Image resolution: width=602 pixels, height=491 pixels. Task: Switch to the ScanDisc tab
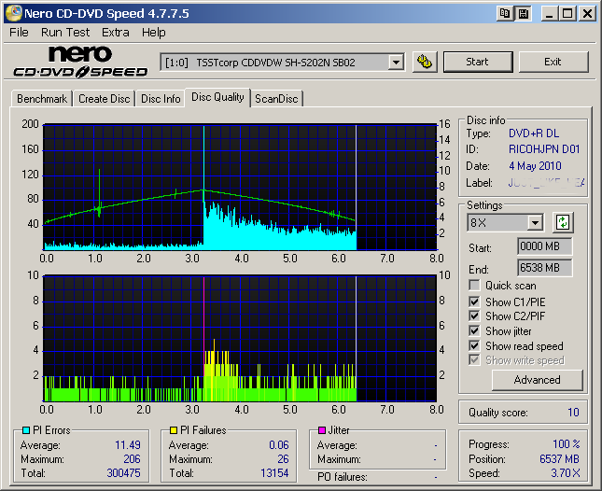[277, 98]
